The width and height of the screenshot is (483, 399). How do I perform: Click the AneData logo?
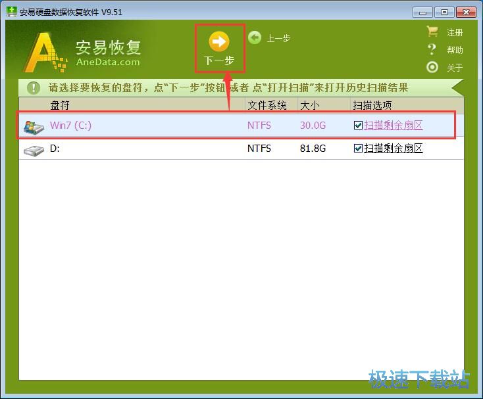(x=45, y=53)
